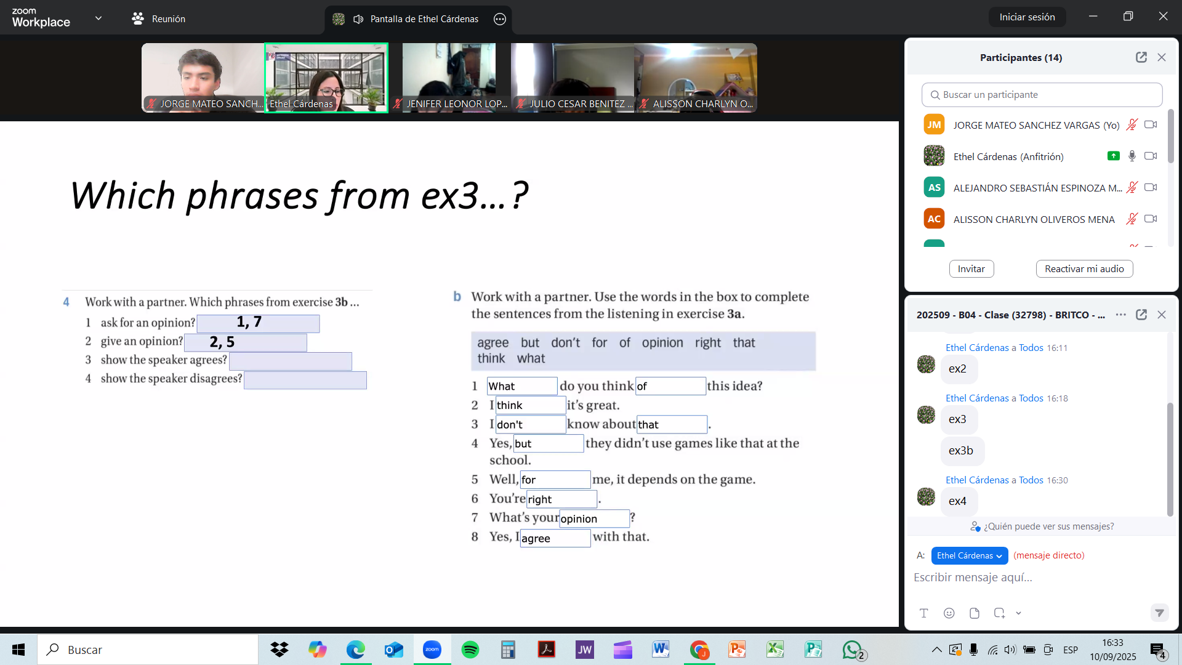Click the send message icon in chat
This screenshot has height=665, width=1182.
[x=1160, y=613]
